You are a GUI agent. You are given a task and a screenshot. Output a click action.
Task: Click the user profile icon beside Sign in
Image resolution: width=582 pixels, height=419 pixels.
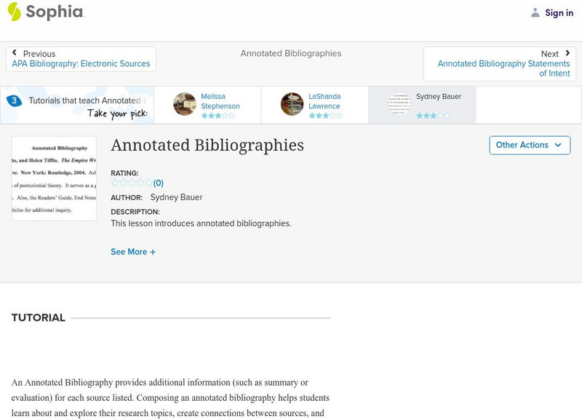(535, 12)
